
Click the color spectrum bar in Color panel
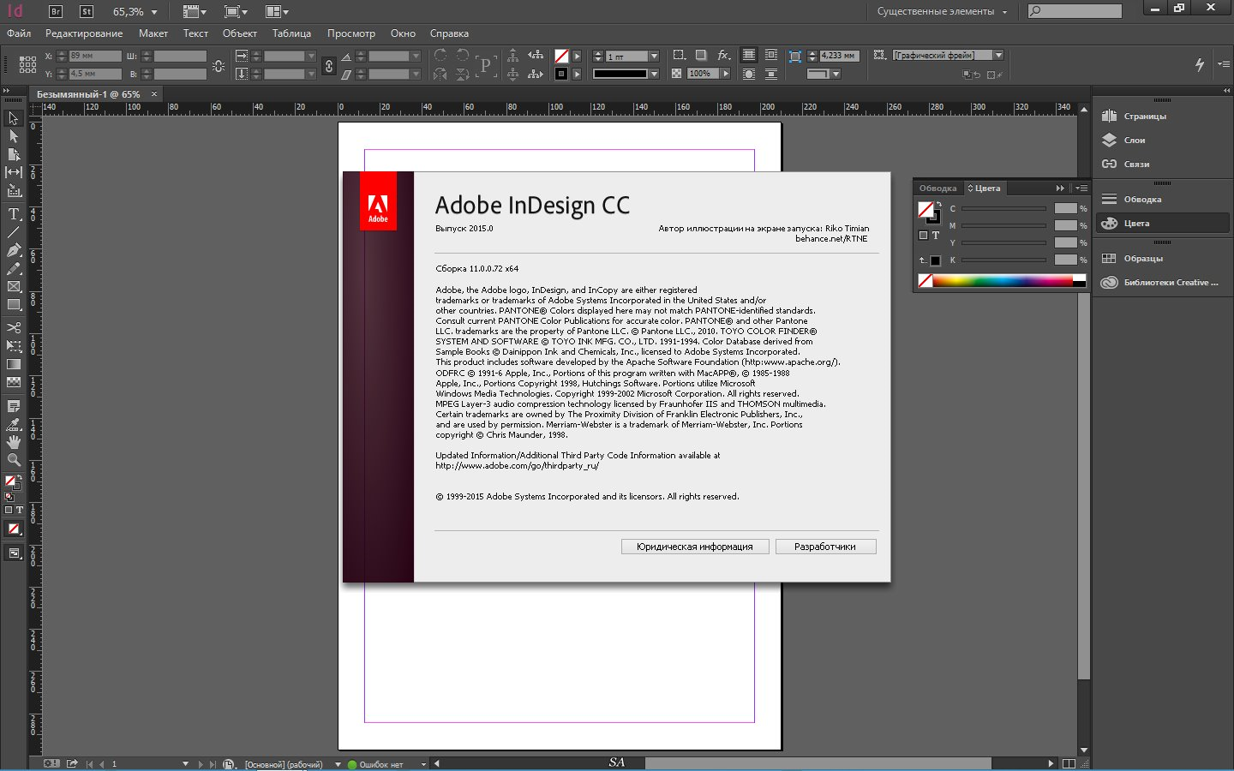coord(1002,280)
